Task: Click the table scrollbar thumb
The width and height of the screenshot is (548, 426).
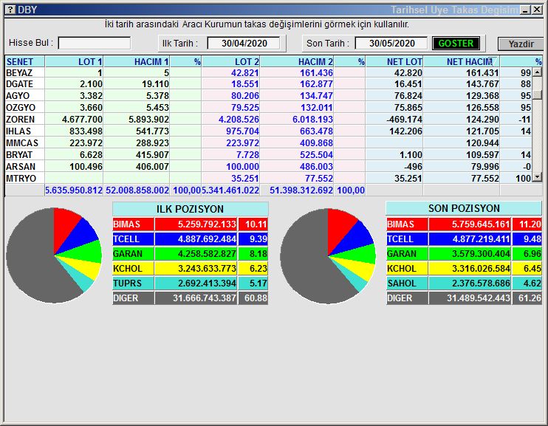Action: pyautogui.click(x=537, y=95)
